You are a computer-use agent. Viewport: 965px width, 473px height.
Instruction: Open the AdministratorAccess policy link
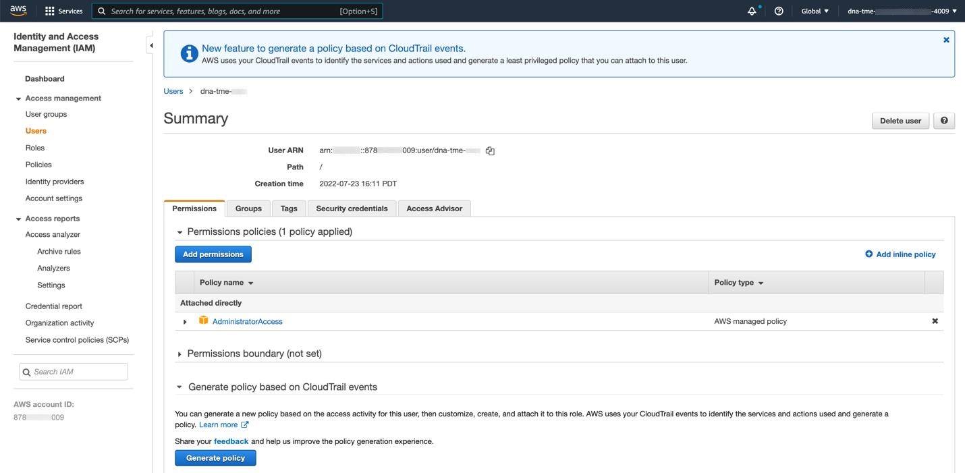[248, 322]
